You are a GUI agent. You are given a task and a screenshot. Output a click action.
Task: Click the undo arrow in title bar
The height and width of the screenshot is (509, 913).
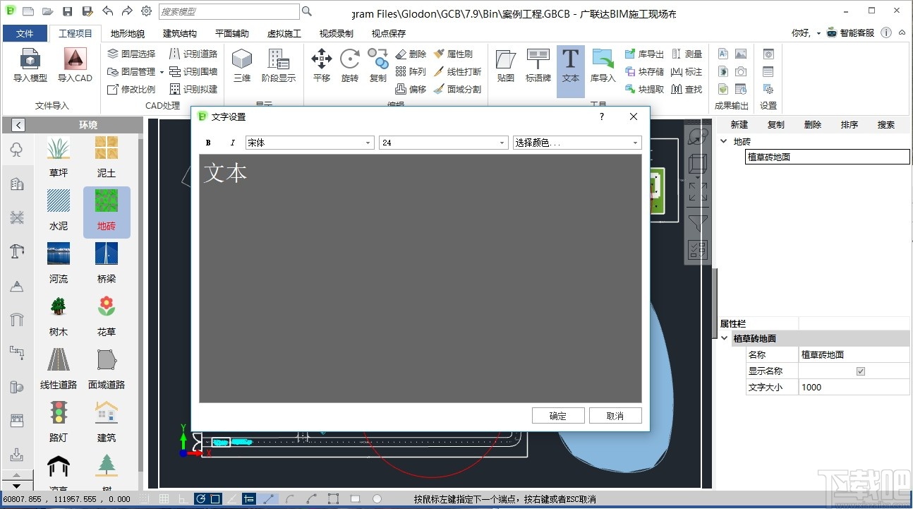pyautogui.click(x=107, y=11)
